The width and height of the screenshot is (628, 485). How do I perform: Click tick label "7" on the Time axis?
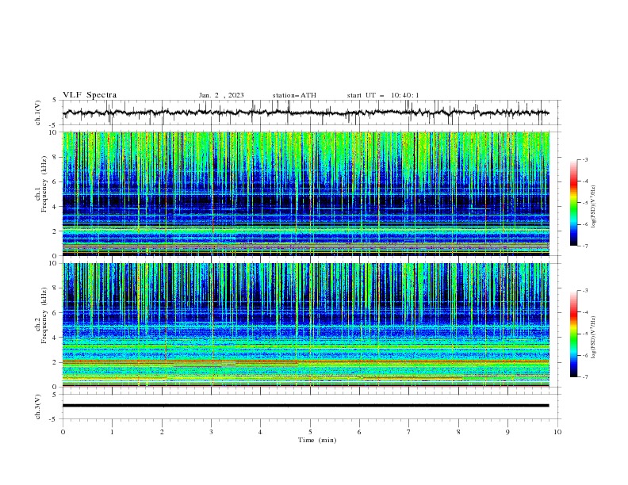(x=409, y=432)
